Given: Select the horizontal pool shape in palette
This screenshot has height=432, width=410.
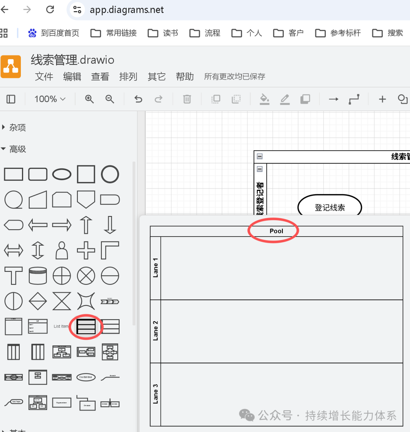Looking at the screenshot, I should [x=86, y=326].
